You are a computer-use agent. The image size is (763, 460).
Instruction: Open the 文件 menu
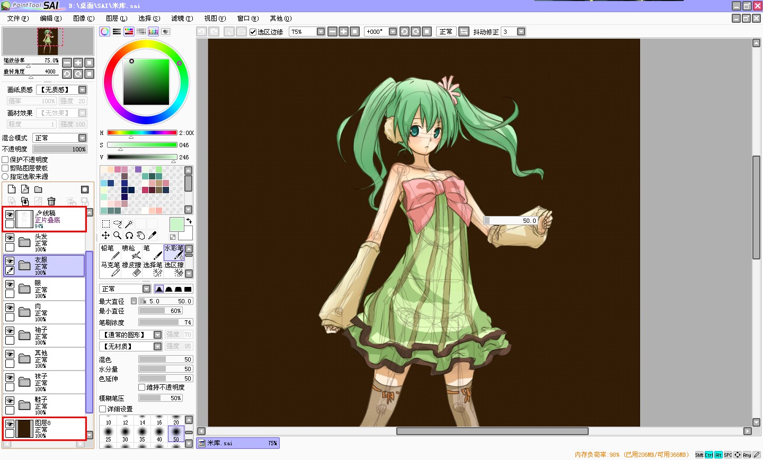tap(18, 19)
